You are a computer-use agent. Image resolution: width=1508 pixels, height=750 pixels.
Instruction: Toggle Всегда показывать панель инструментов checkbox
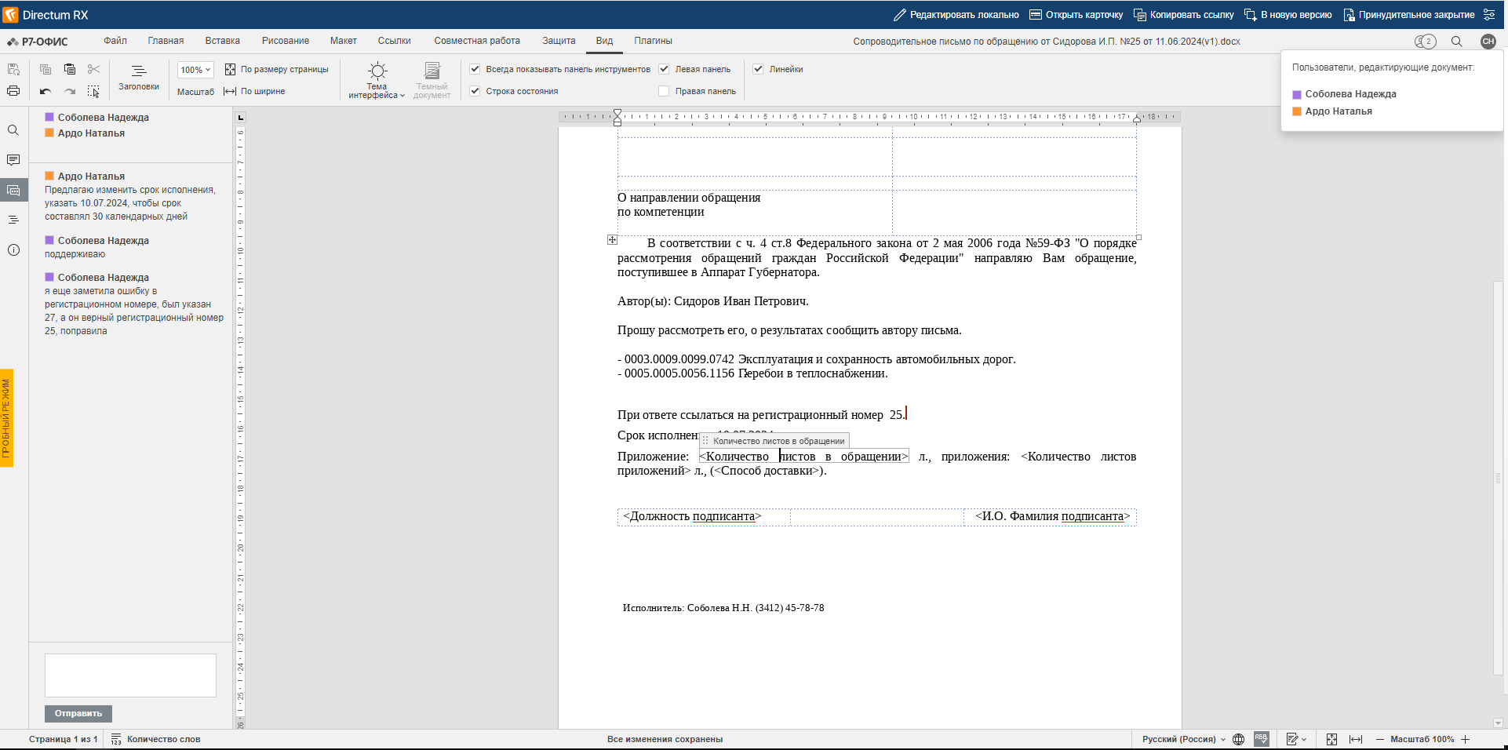475,69
